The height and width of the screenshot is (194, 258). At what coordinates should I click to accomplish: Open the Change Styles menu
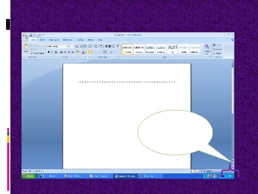(207, 49)
